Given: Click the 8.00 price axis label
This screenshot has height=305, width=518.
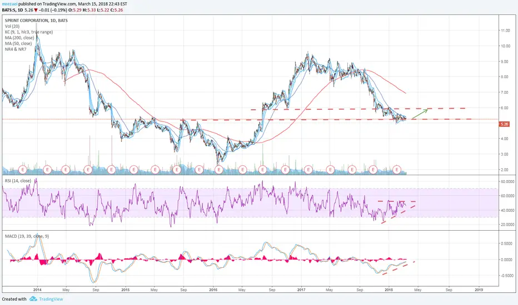Looking at the screenshot, I should pyautogui.click(x=504, y=77).
